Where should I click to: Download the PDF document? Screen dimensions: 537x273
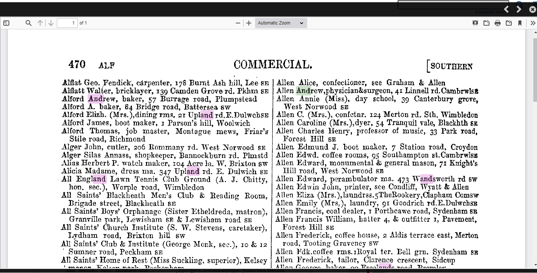[x=509, y=23]
